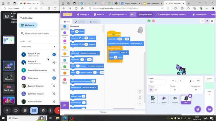
Task: Edit the sprite Размер field
Action: (x=175, y=90)
